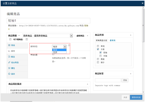Viewport: 145px width, 102px height.
Task: Collapse the 商品类别 panel
Action: (130, 35)
